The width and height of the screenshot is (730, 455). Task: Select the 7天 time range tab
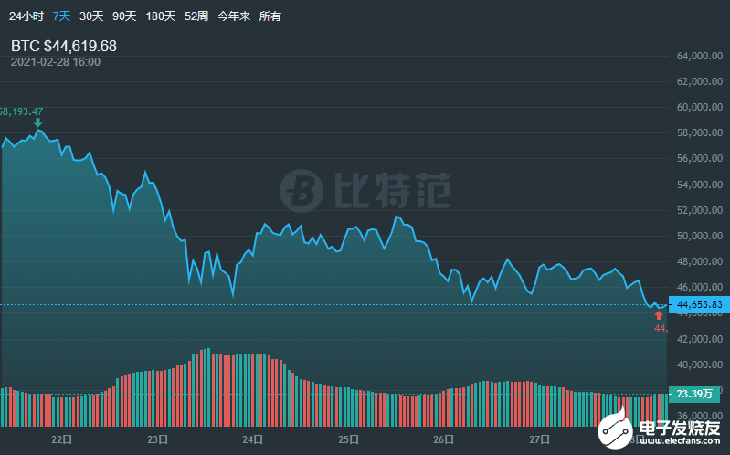(x=61, y=16)
